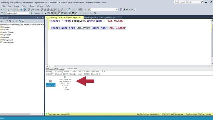This screenshot has height=120, width=213.
Task: Open the Query menu
Action: click(x=16, y=6)
